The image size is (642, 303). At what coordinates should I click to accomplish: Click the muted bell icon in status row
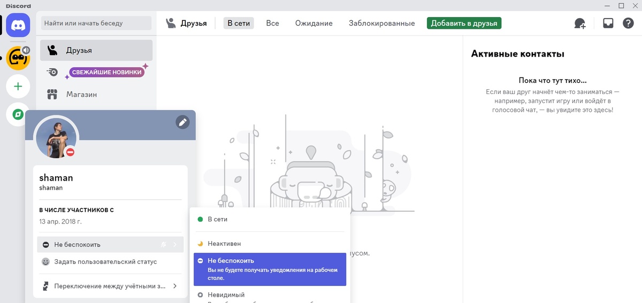pyautogui.click(x=164, y=245)
